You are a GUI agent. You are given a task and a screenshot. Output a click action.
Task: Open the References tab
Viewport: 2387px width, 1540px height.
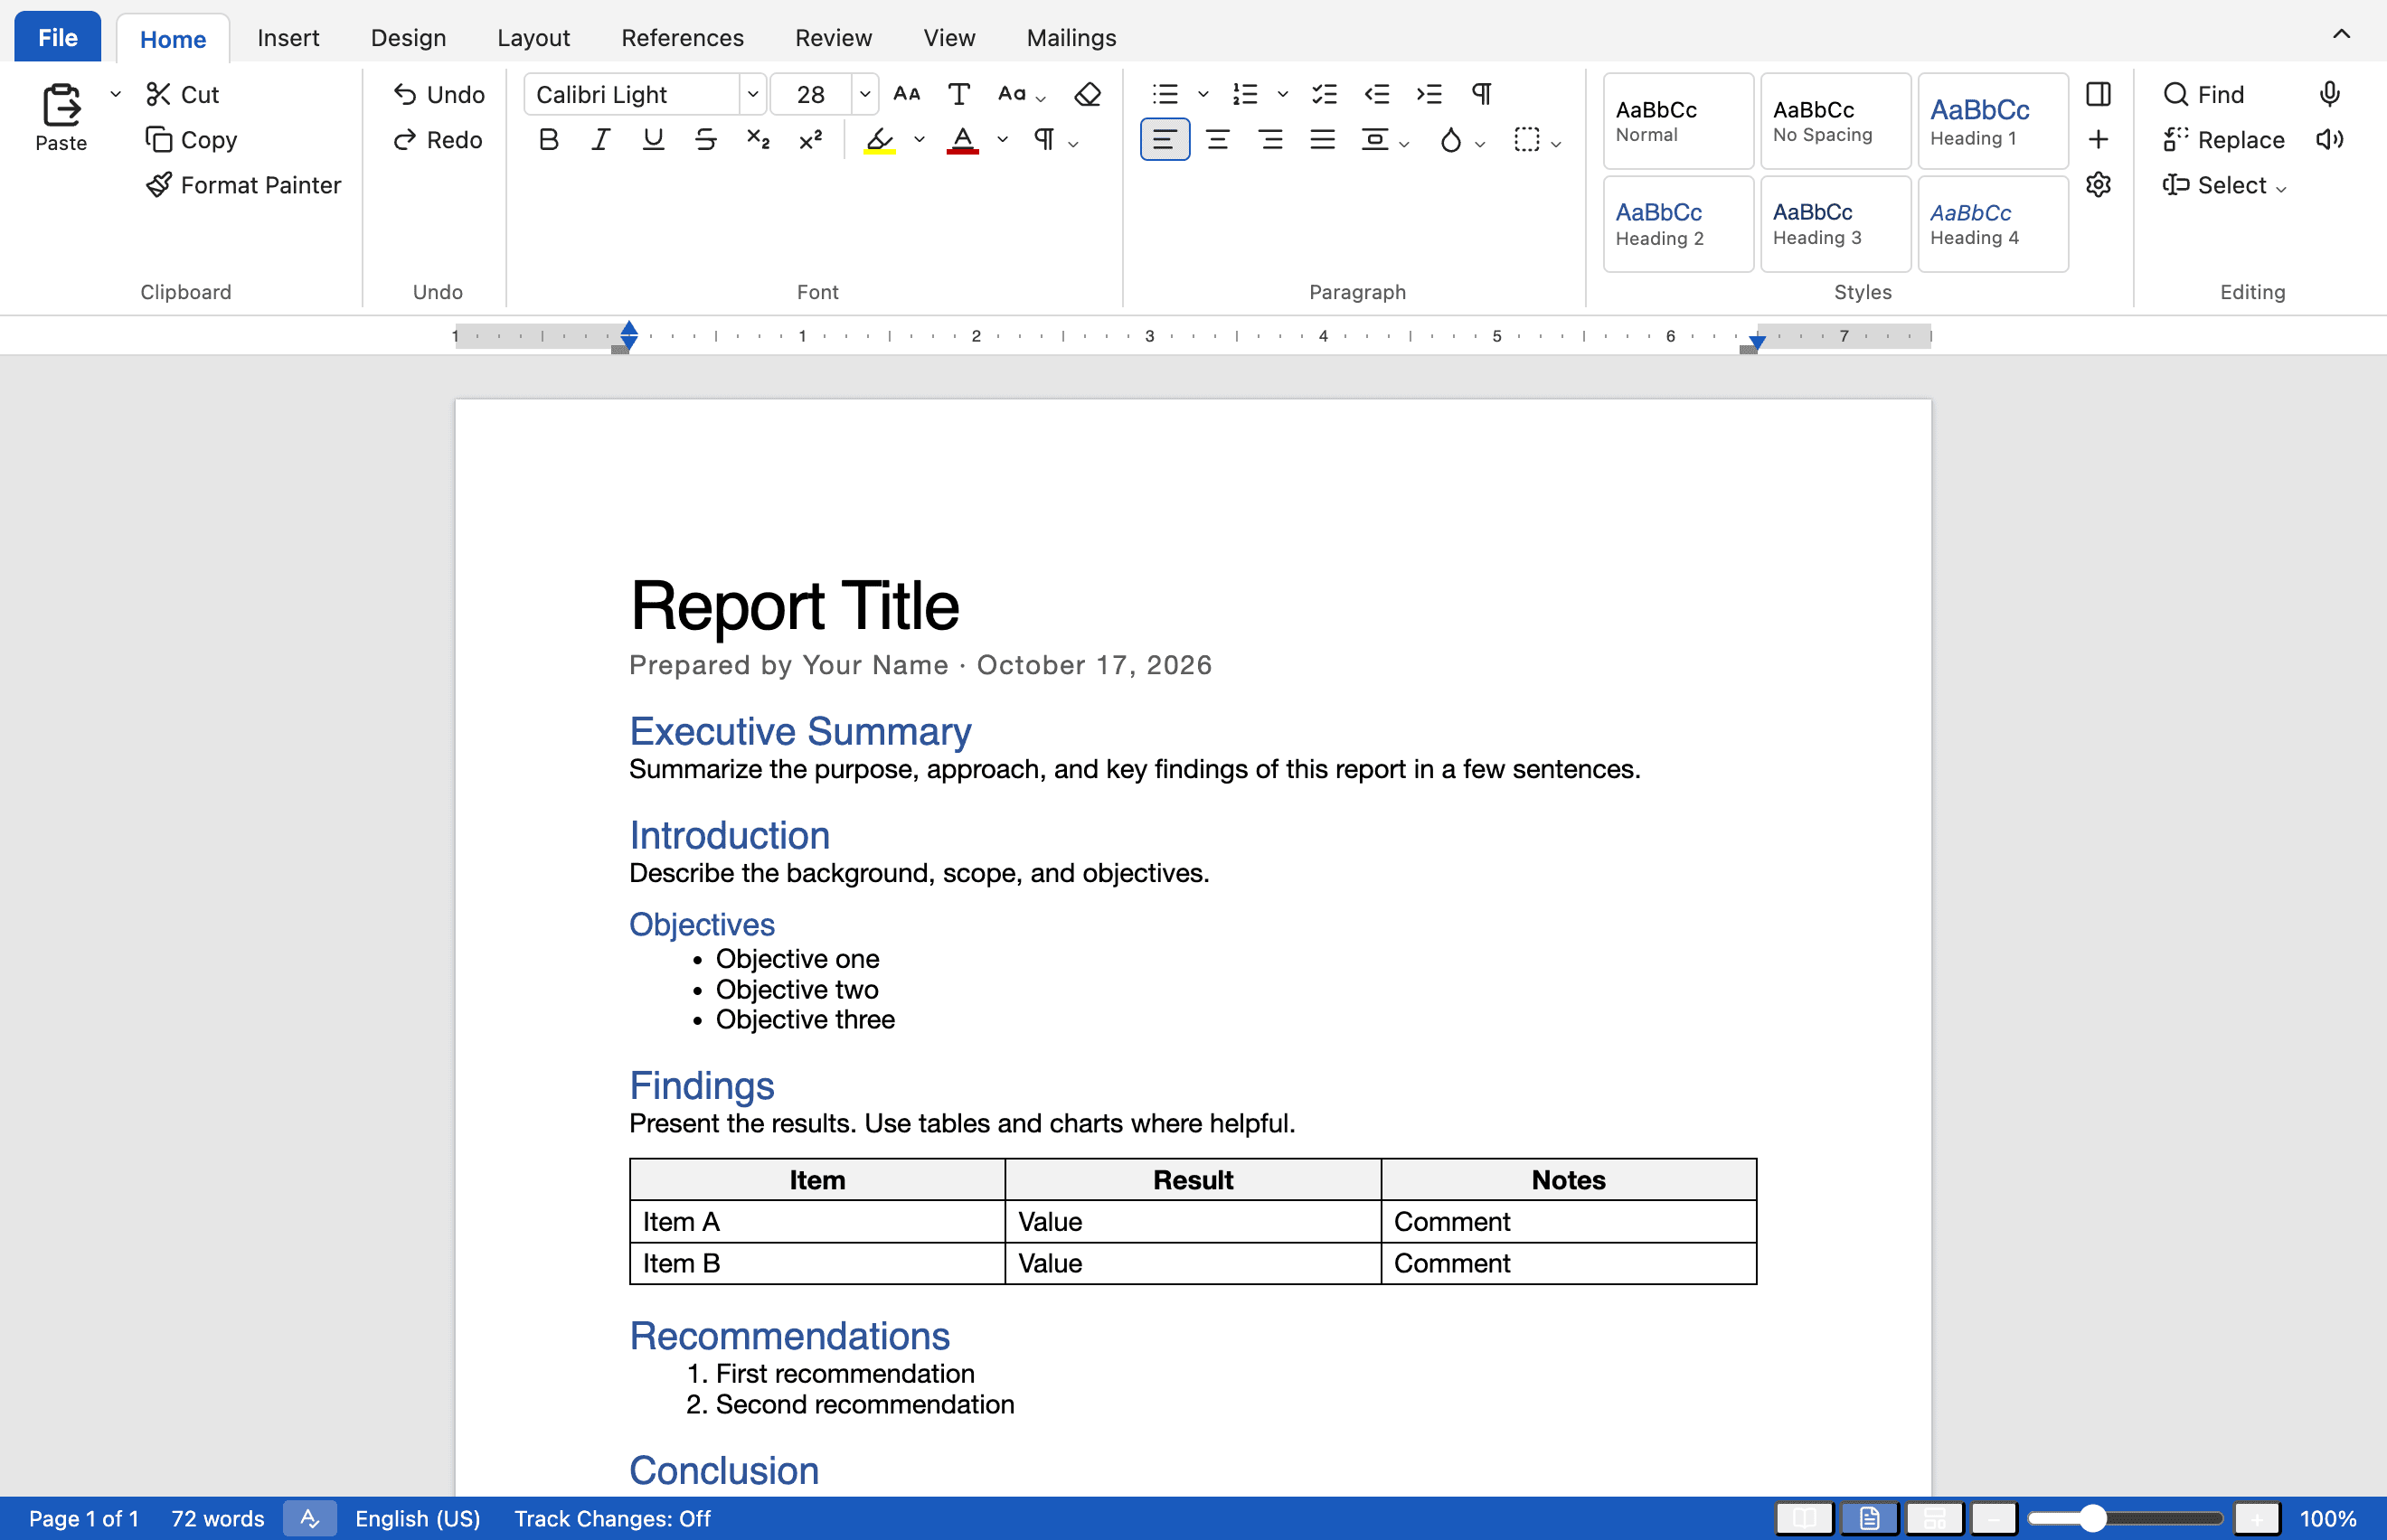click(683, 38)
